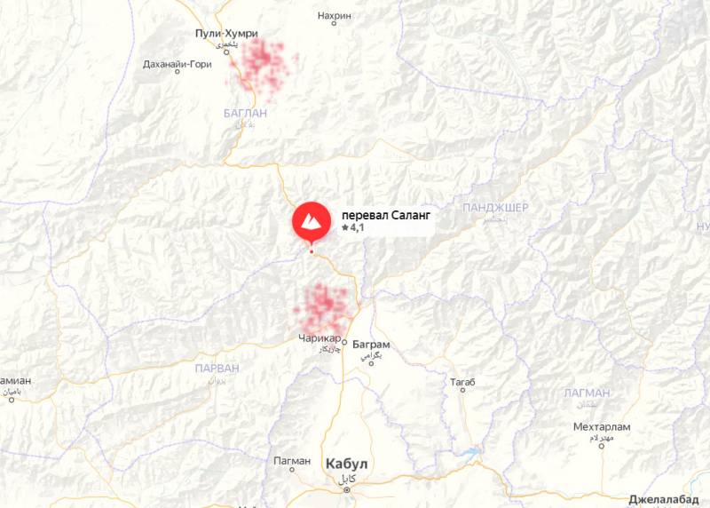Image resolution: width=710 pixels, height=508 pixels.
Task: Select the Тагаб town label
Action: point(462,382)
